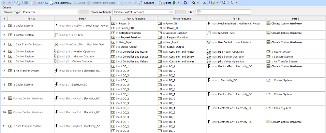Click the Add Existing button

[x=61, y=3]
